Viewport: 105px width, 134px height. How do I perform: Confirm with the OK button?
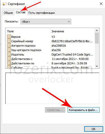94,129
